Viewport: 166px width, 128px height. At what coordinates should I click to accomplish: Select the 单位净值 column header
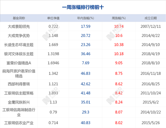coord(53,18)
